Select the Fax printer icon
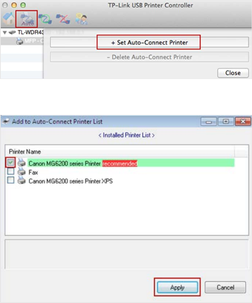Image resolution: width=252 pixels, height=303 pixels. click(x=21, y=172)
